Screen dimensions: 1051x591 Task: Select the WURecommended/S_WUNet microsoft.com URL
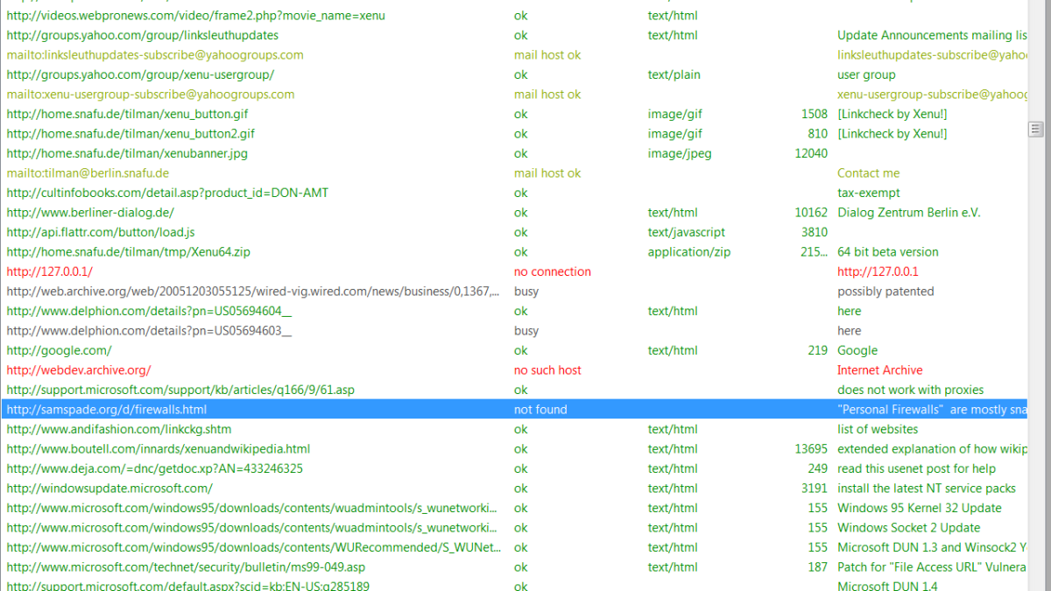tap(254, 547)
